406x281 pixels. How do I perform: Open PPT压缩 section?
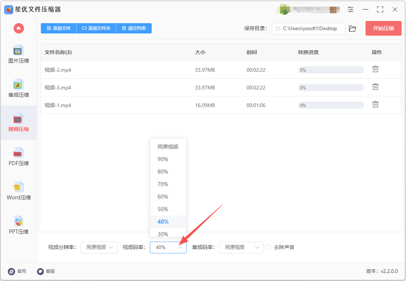18,225
